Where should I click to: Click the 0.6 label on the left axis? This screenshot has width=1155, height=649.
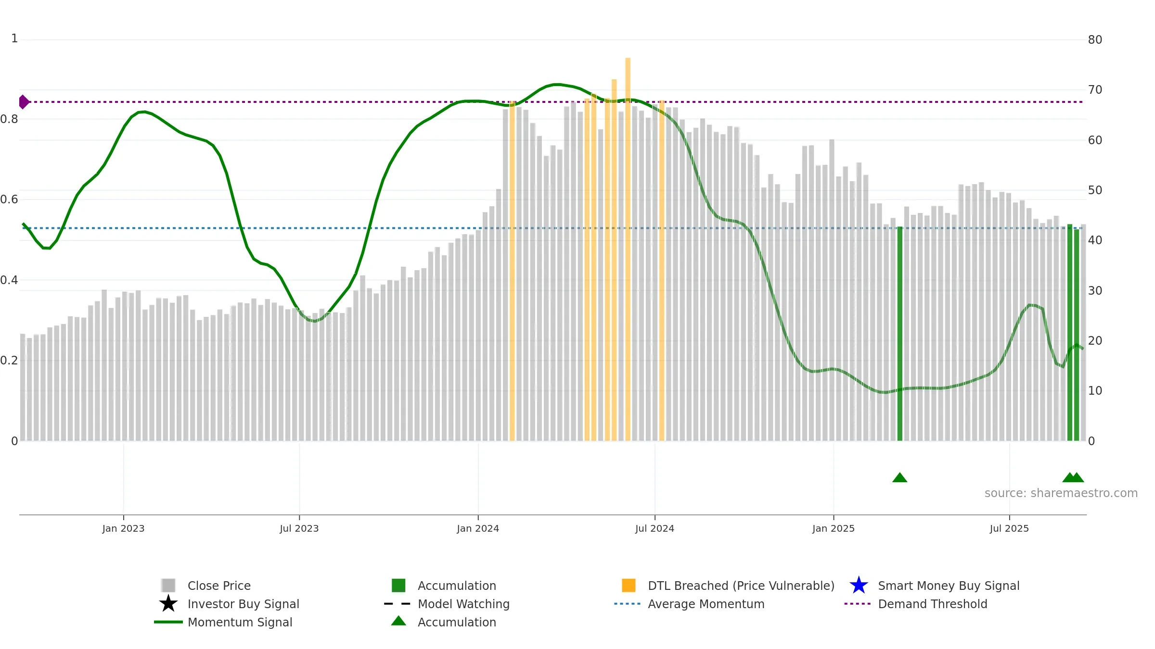(x=9, y=199)
